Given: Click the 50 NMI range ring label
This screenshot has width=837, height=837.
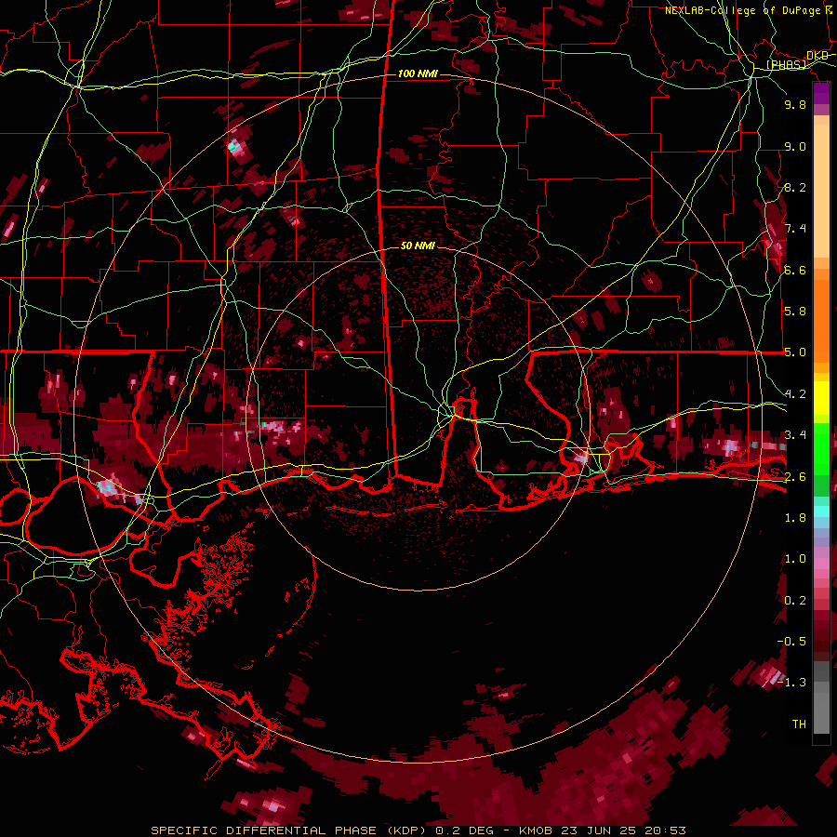Looking at the screenshot, I should tap(418, 246).
